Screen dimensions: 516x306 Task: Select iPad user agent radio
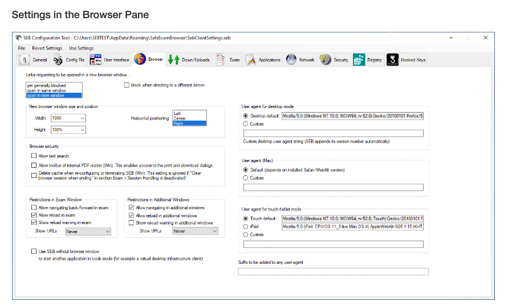(x=246, y=226)
